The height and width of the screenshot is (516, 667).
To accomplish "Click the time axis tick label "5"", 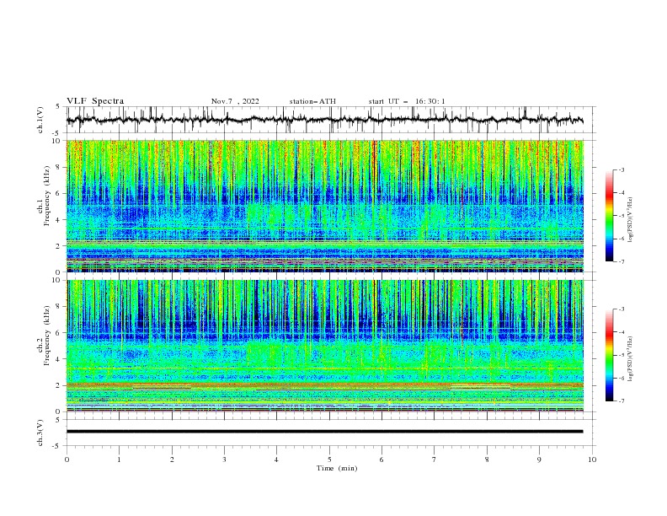I will coord(329,460).
